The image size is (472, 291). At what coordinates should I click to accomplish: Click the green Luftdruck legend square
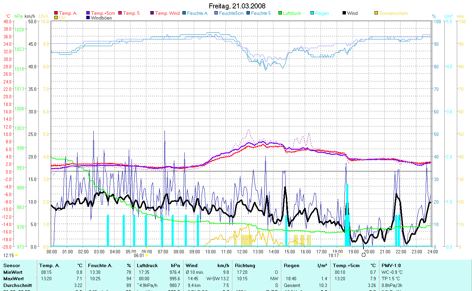pyautogui.click(x=280, y=13)
